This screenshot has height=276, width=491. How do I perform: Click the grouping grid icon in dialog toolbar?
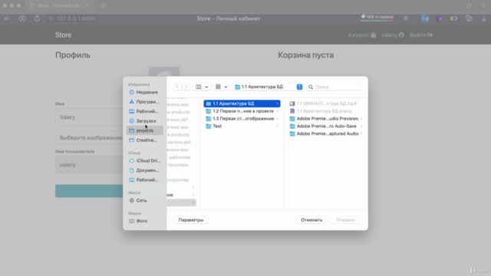coord(218,87)
